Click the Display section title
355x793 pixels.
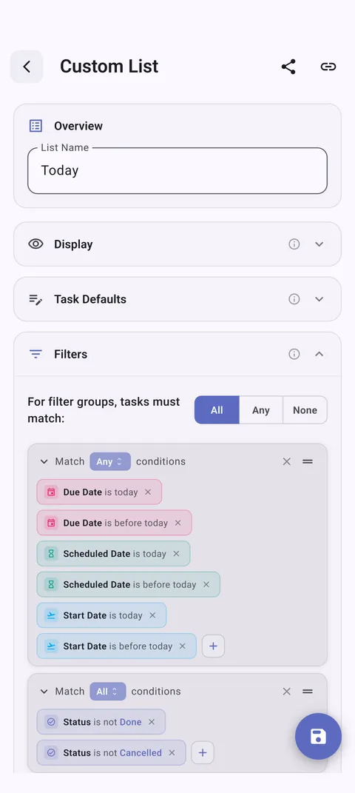(73, 244)
